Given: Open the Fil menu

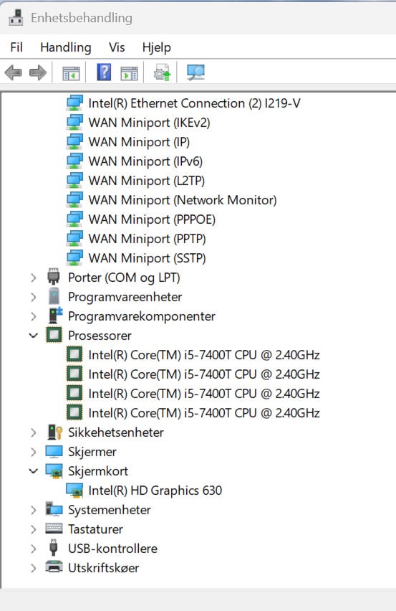Looking at the screenshot, I should coord(16,47).
